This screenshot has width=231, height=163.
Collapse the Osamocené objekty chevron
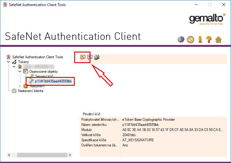[x=20, y=72]
